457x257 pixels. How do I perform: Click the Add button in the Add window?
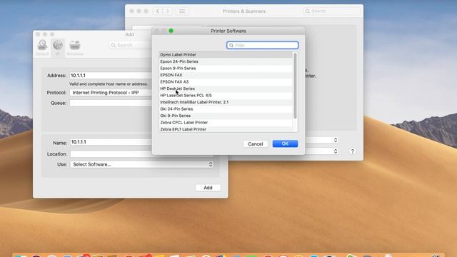coord(208,188)
